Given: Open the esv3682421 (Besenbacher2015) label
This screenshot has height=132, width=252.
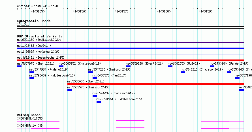Looking at the screenshot, I should [41, 58].
